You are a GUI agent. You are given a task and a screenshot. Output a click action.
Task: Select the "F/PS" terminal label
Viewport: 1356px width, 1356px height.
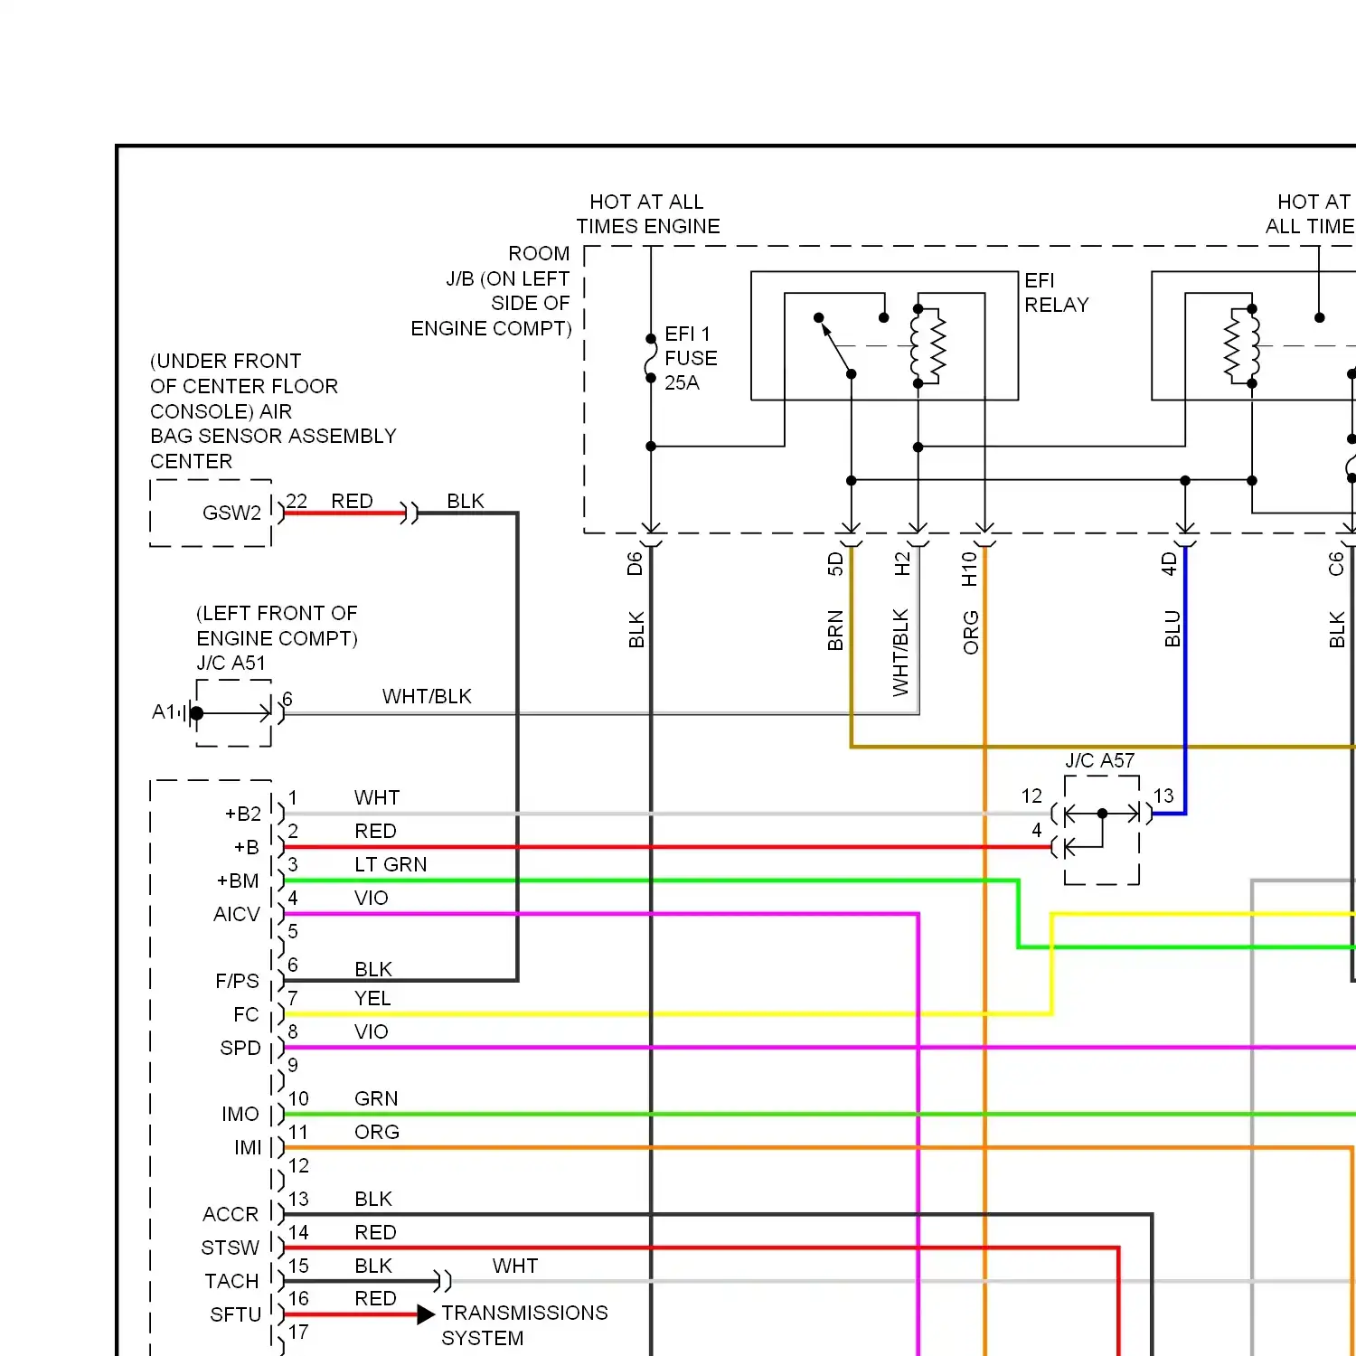[237, 981]
